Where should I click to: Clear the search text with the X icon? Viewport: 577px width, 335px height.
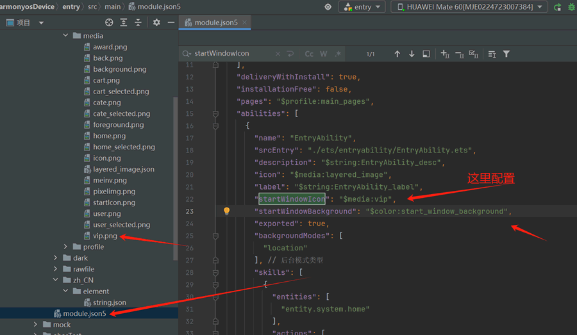(x=278, y=54)
